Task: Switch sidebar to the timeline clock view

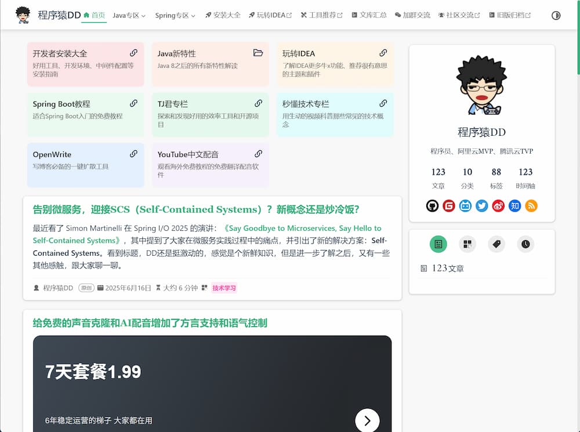Action: [x=525, y=244]
